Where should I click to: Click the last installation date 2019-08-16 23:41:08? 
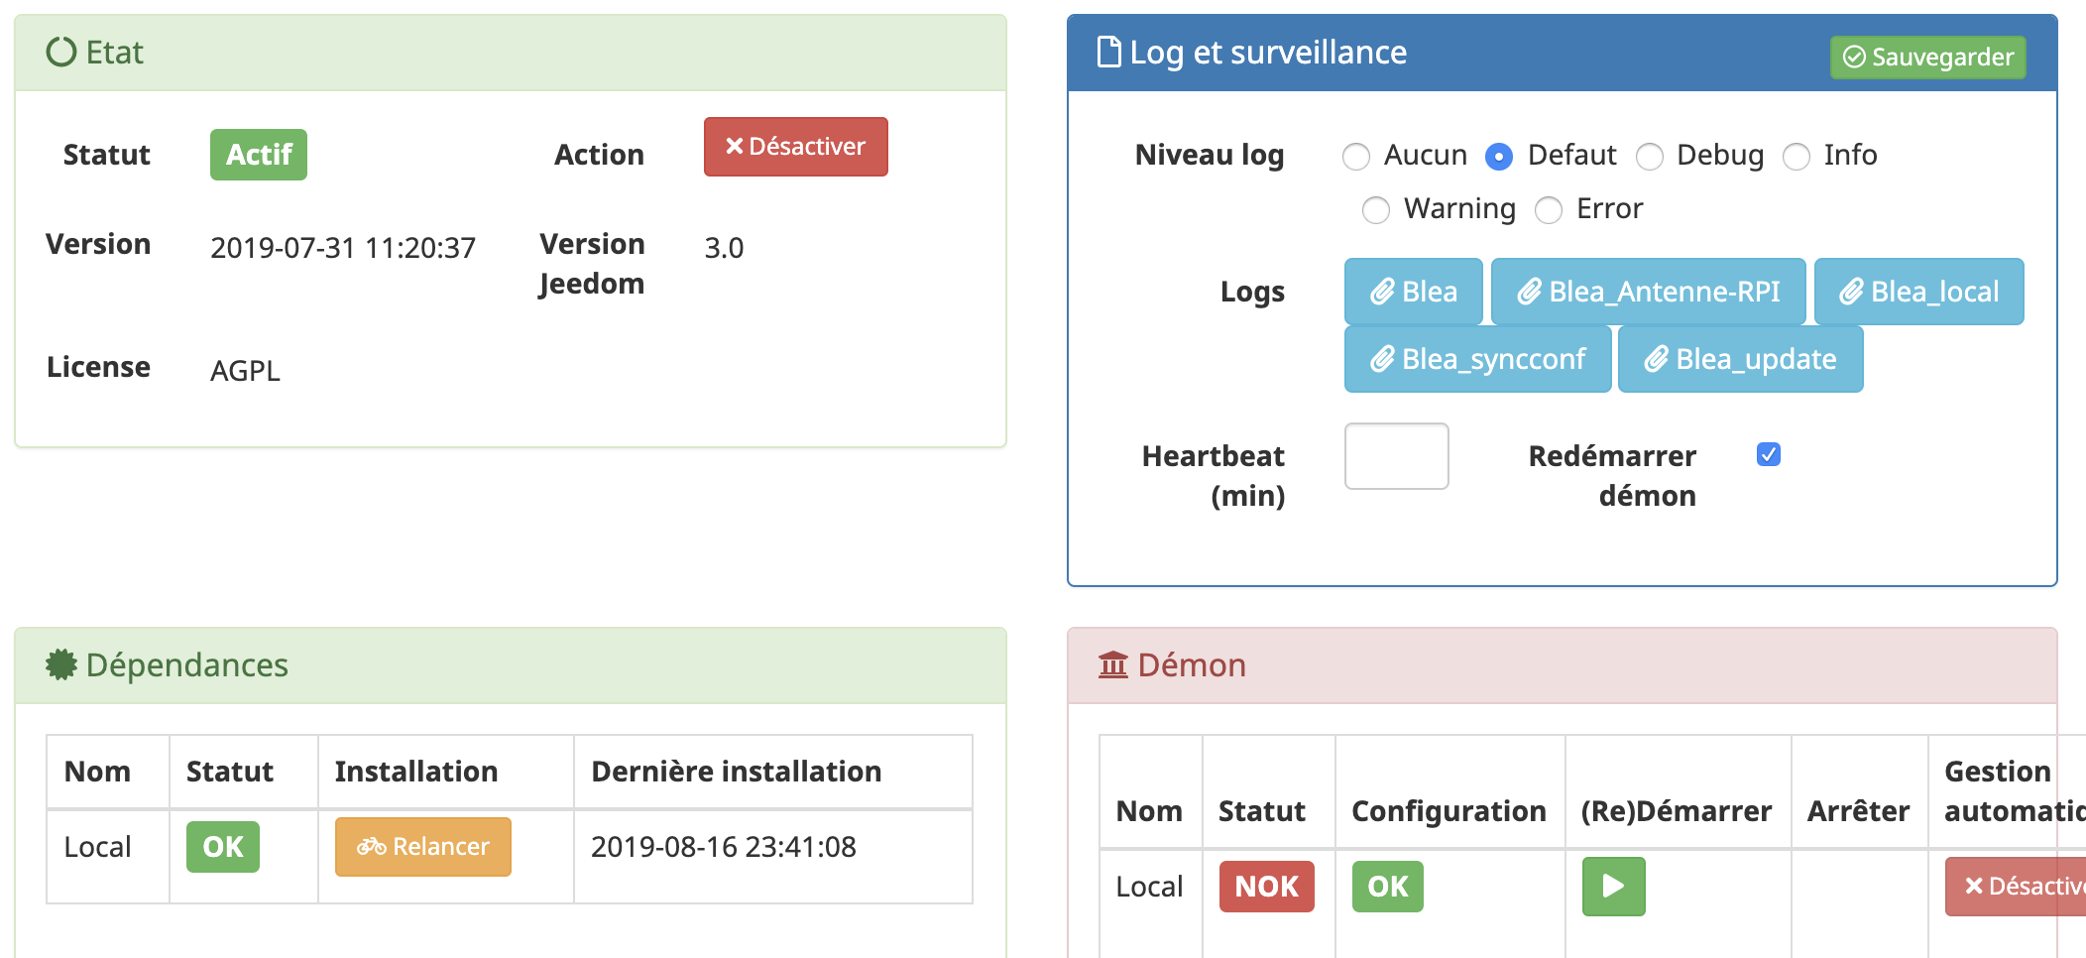coord(724,847)
